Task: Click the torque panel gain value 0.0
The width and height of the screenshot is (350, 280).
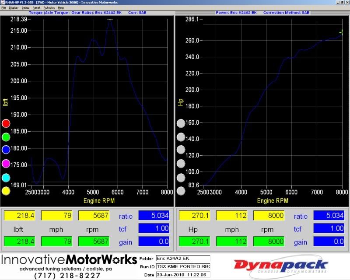Action: [x=154, y=241]
